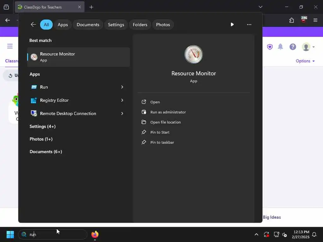Click the taskbar search box
This screenshot has width=323, height=242.
coord(53,234)
